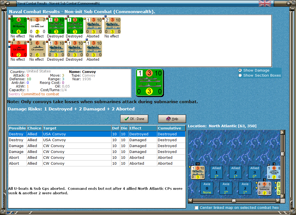Click the large green convoy counter preview
The image size is (296, 215).
149,82
